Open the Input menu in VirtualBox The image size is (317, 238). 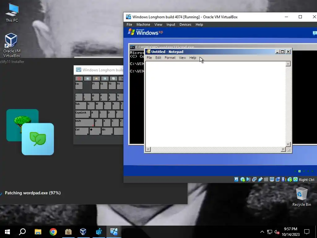pos(171,24)
